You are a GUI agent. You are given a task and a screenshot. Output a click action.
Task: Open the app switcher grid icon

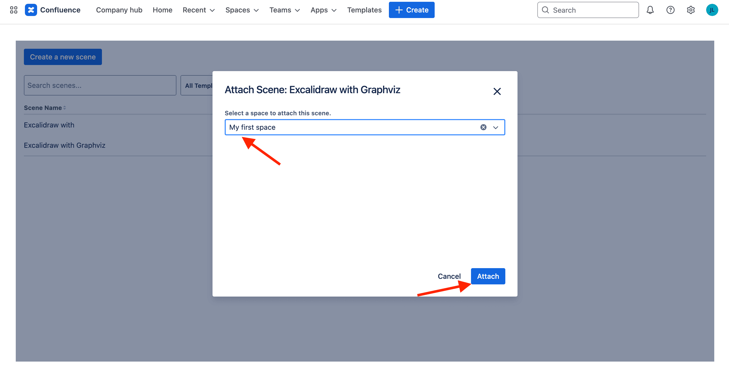[x=13, y=10]
